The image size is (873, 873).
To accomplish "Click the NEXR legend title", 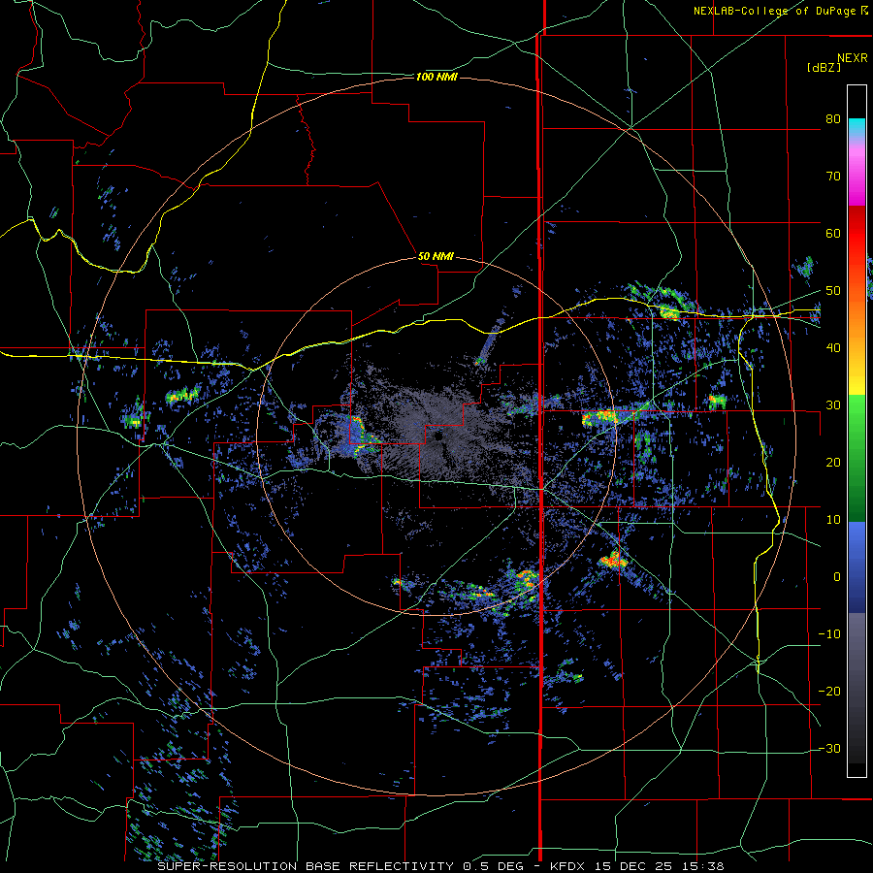I will tap(852, 58).
